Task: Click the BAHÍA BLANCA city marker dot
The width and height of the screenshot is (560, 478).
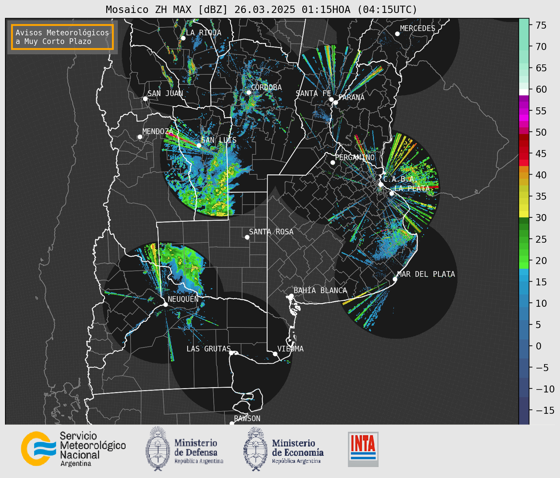Action: click(x=291, y=296)
